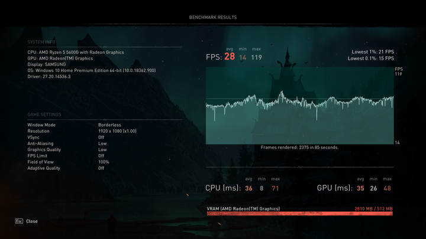Screen dimensions: 426x239
Task: Click the average FPS value 28
Action: pos(230,57)
